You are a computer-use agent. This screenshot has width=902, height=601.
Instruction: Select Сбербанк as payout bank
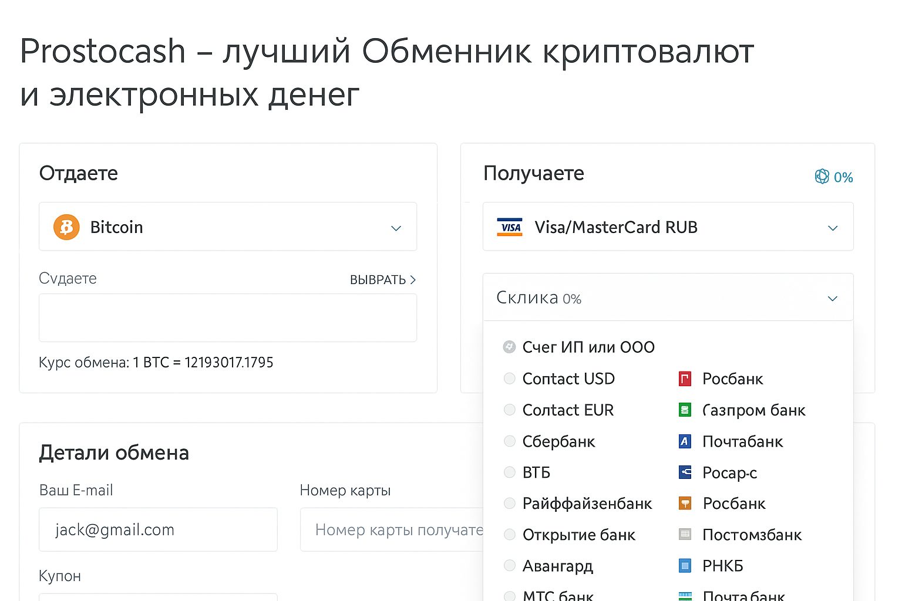click(509, 441)
